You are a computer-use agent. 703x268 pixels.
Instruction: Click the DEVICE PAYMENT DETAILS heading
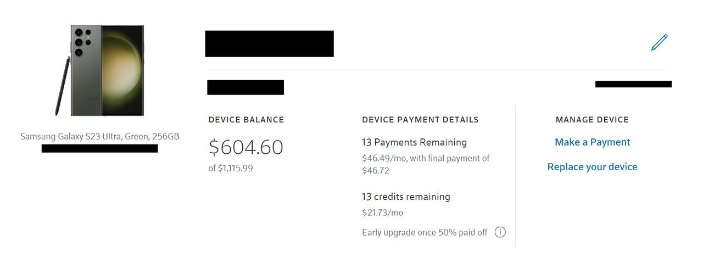pos(420,120)
